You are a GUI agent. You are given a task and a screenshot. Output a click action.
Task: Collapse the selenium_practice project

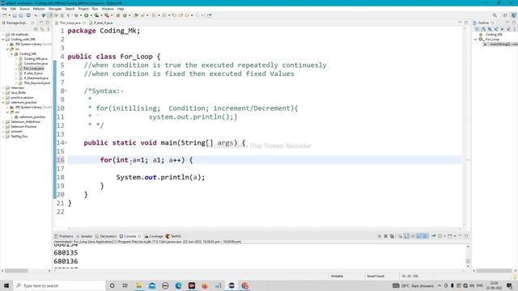pos(3,103)
